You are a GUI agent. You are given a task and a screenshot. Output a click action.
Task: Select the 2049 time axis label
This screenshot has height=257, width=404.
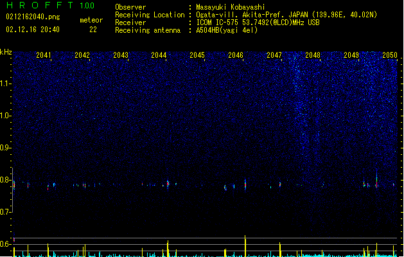tap(351, 55)
